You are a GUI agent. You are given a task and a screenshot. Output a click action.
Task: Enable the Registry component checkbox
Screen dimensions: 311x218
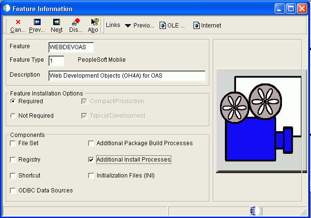point(13,160)
